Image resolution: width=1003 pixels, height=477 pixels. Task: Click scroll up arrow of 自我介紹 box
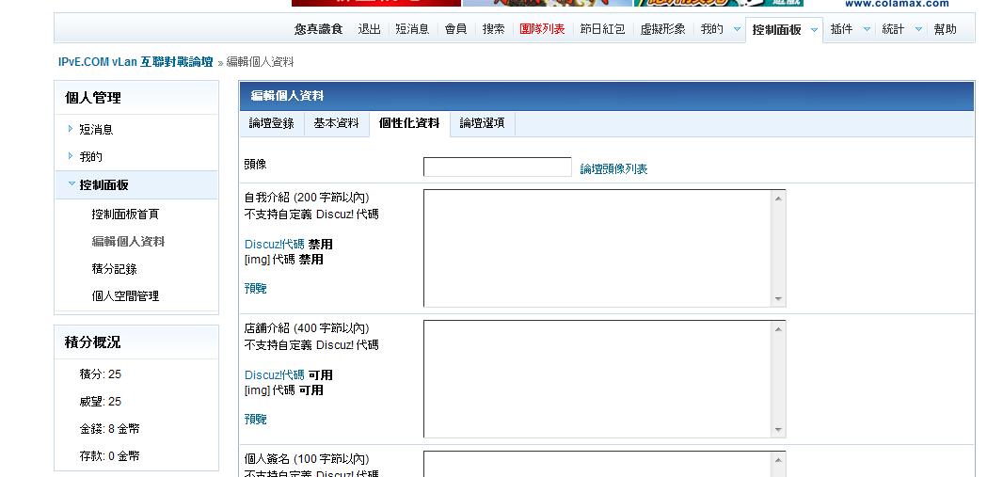[778, 199]
